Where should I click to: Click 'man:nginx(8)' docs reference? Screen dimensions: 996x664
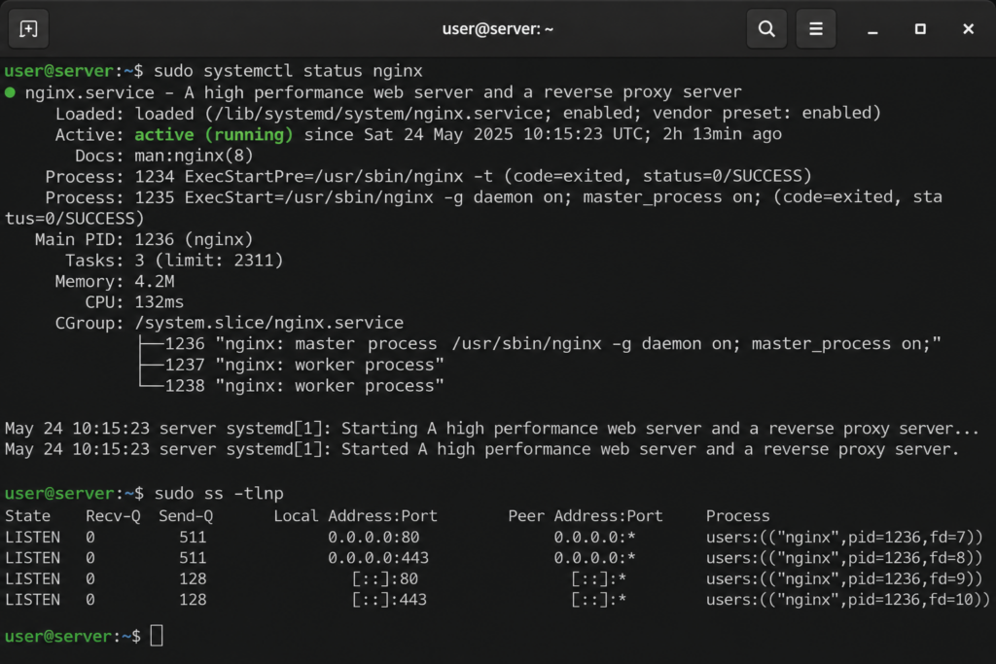click(194, 156)
